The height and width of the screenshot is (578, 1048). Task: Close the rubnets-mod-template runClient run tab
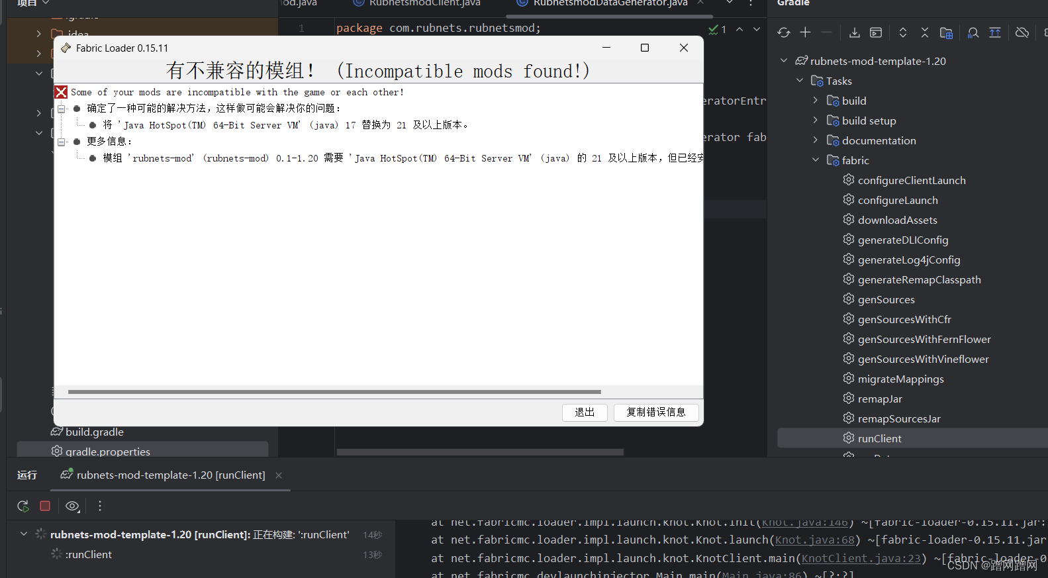(x=279, y=475)
